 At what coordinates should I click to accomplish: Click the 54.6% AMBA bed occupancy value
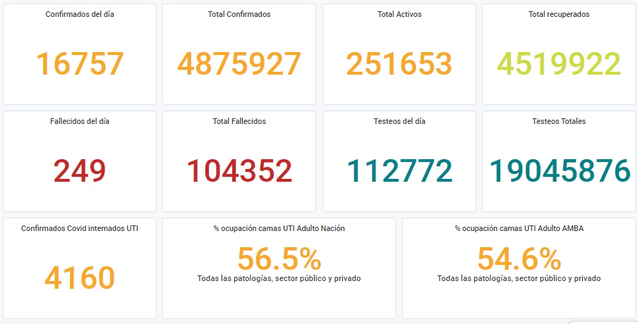(519, 259)
